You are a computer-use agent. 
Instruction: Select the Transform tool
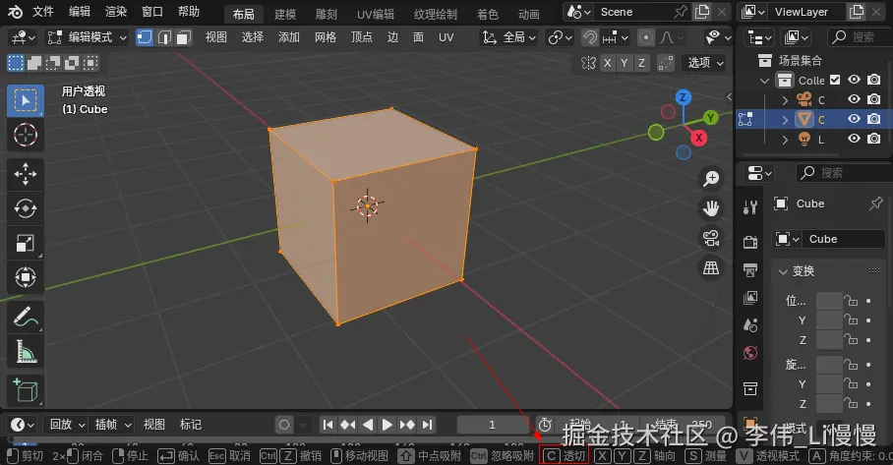pos(25,278)
